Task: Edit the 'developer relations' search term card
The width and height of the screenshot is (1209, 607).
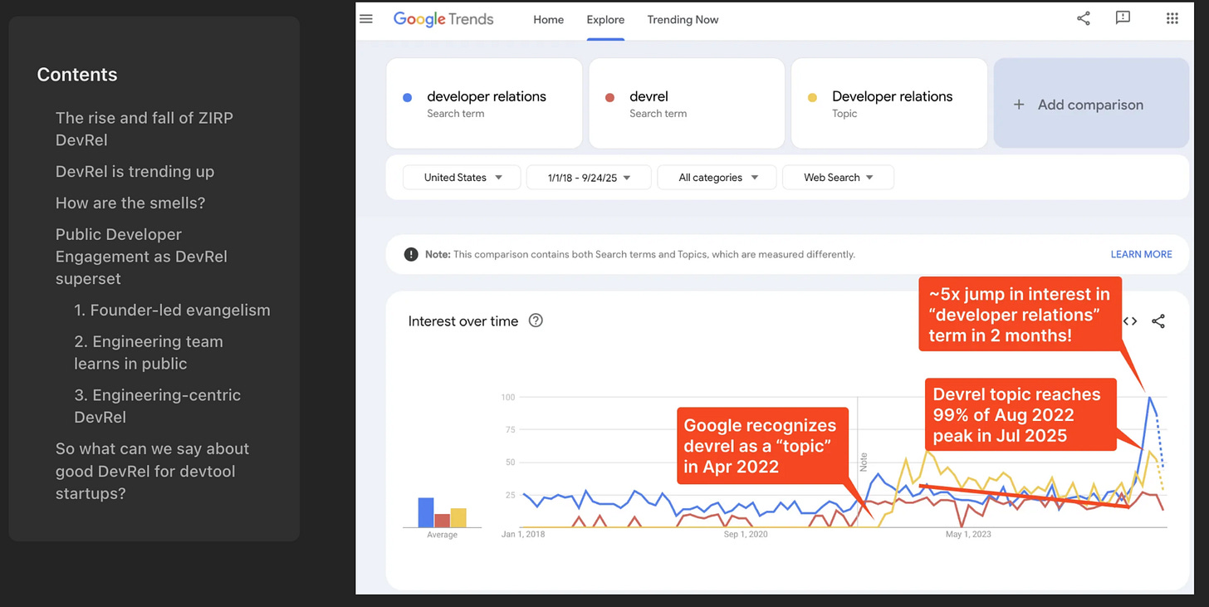Action: click(x=484, y=103)
